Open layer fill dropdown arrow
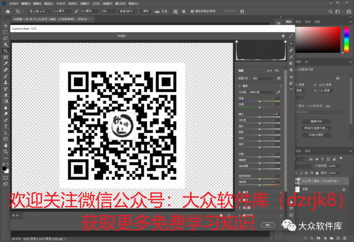354x242 pixels. [340, 173]
